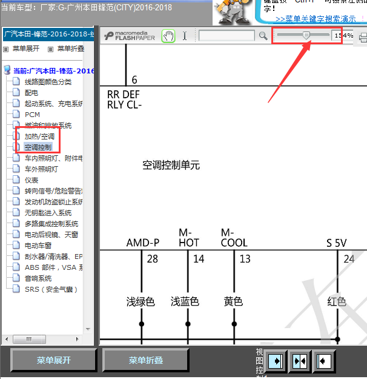Select PCM in the tree

(x=32, y=115)
